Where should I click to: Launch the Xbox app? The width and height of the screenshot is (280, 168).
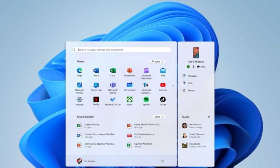tap(130, 101)
